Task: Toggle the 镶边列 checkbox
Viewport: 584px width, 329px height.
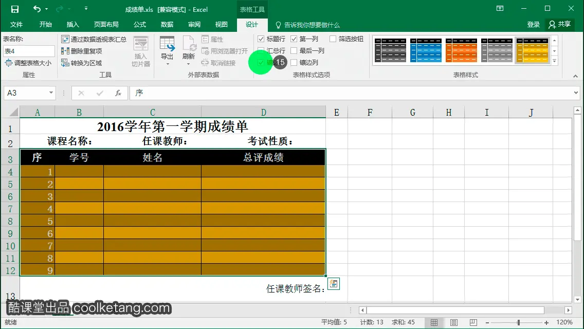Action: click(294, 63)
